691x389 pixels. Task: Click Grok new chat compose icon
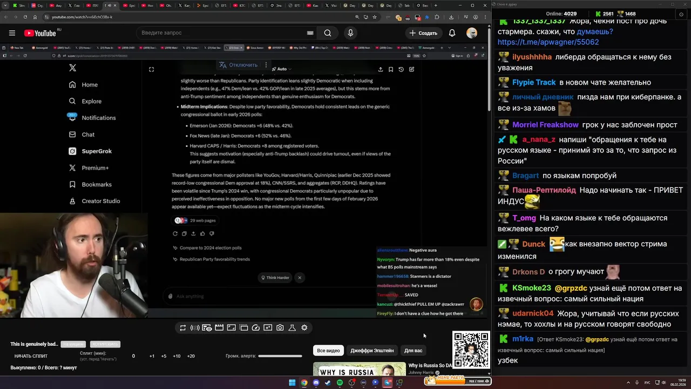pos(411,69)
